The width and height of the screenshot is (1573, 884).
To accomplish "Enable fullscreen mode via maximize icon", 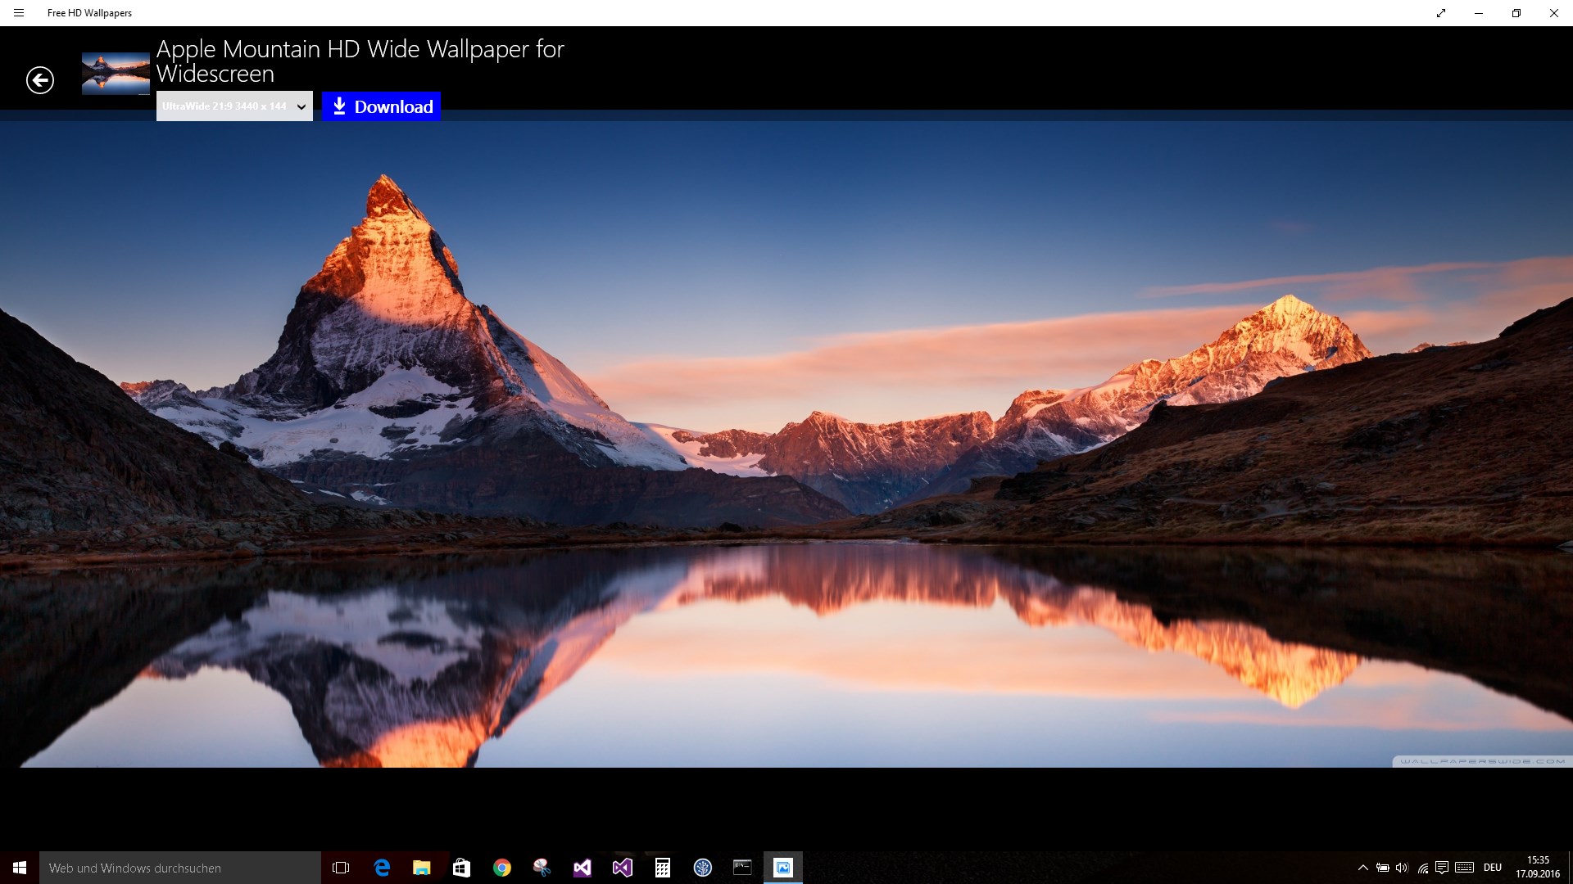I will pos(1441,12).
